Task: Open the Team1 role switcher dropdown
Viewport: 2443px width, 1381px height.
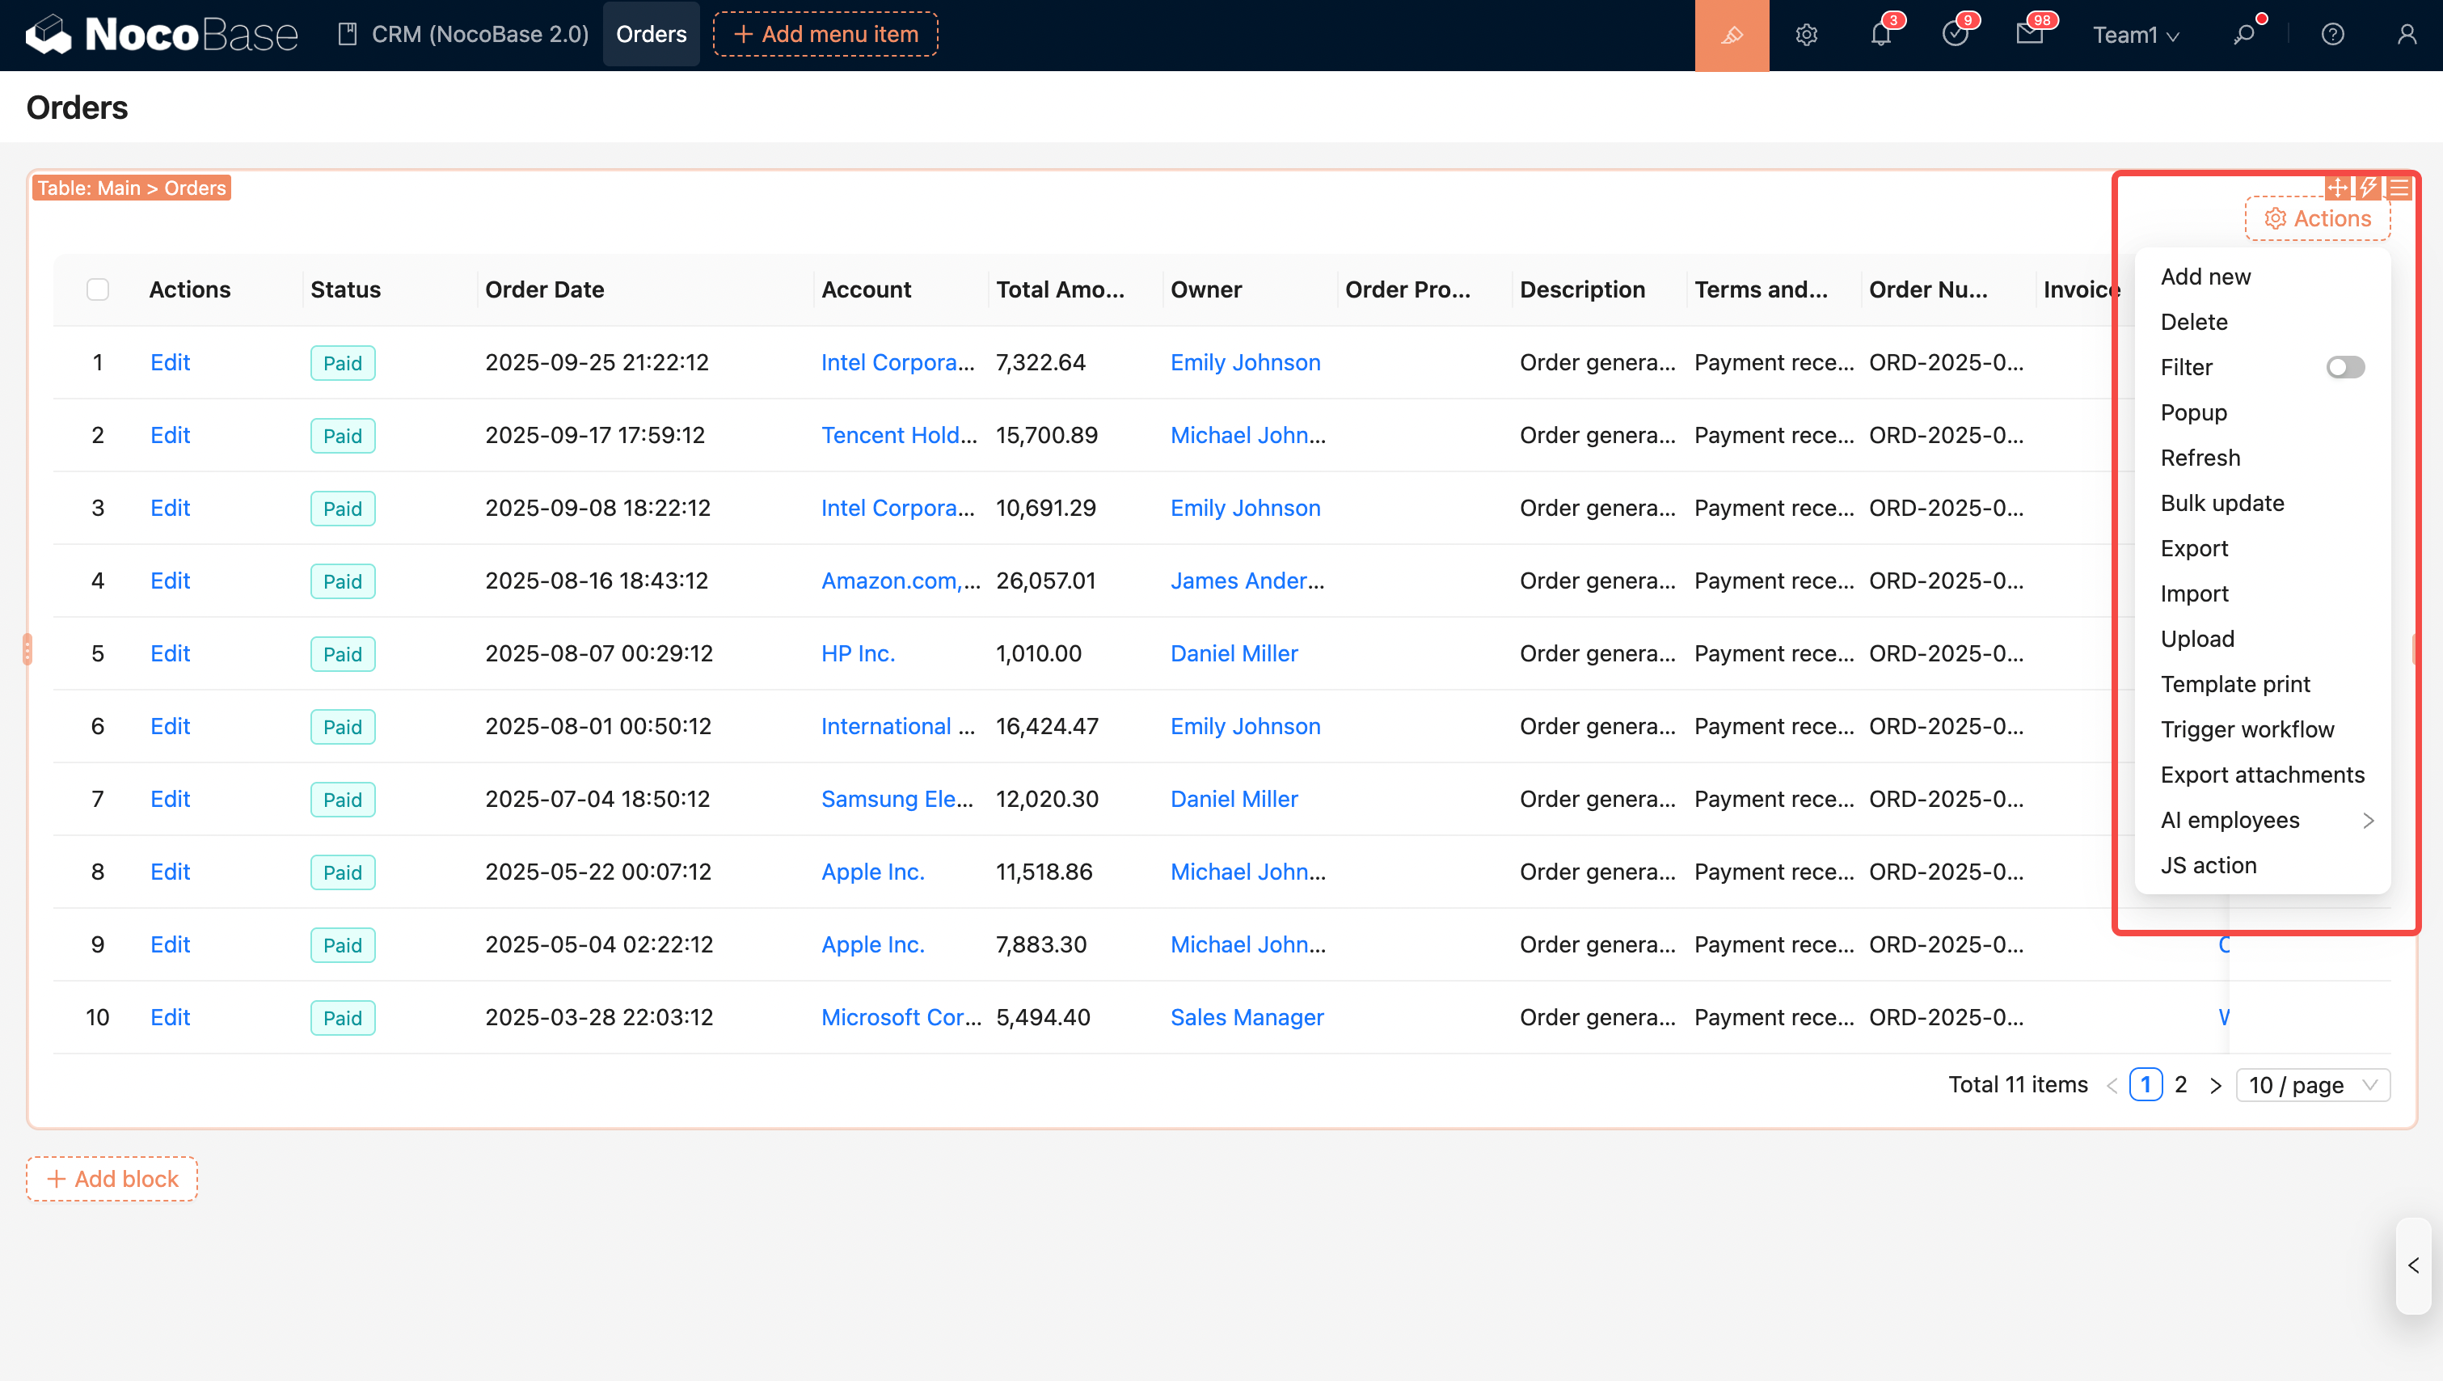Action: [x=2135, y=35]
